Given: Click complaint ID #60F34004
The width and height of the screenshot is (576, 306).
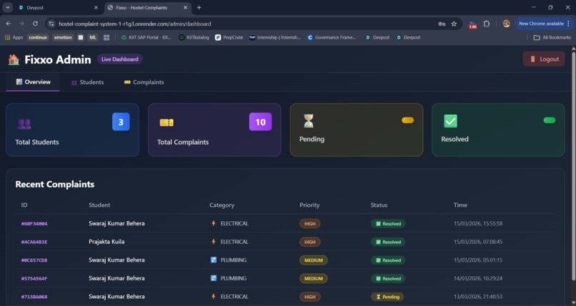Looking at the screenshot, I should [x=34, y=223].
